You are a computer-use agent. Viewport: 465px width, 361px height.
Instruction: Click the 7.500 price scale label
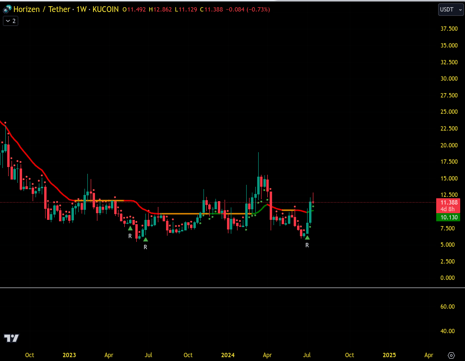pos(448,229)
